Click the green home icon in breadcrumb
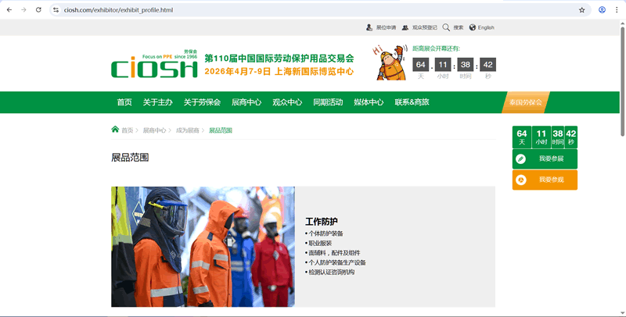Viewport: 626px width, 317px height. [115, 130]
